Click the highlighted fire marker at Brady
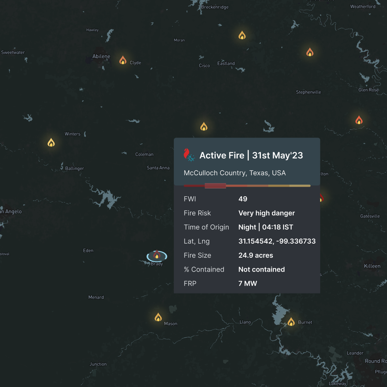The width and height of the screenshot is (387, 387). (x=157, y=256)
